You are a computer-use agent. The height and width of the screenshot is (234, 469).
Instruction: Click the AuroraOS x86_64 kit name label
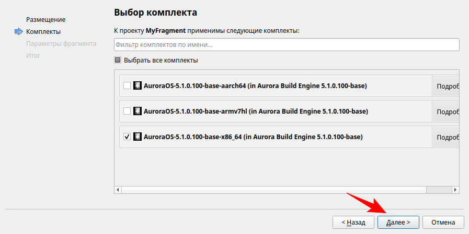coord(253,137)
